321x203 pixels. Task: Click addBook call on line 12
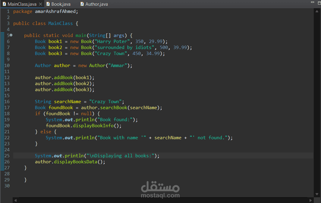click(63, 78)
